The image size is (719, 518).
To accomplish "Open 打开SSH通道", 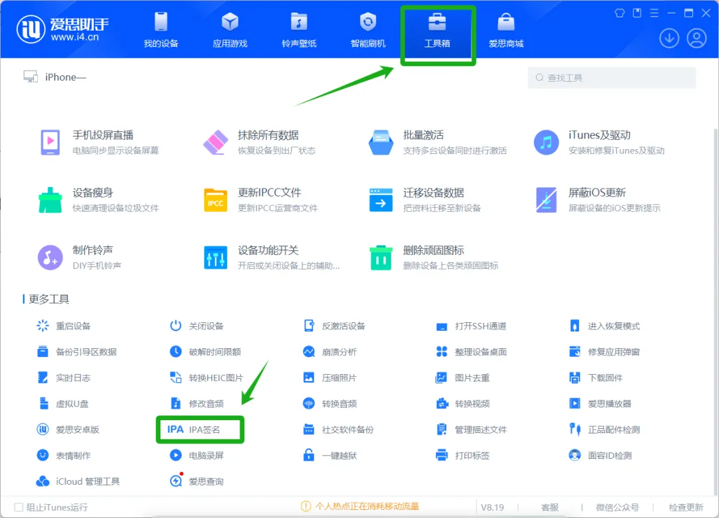I will (471, 326).
